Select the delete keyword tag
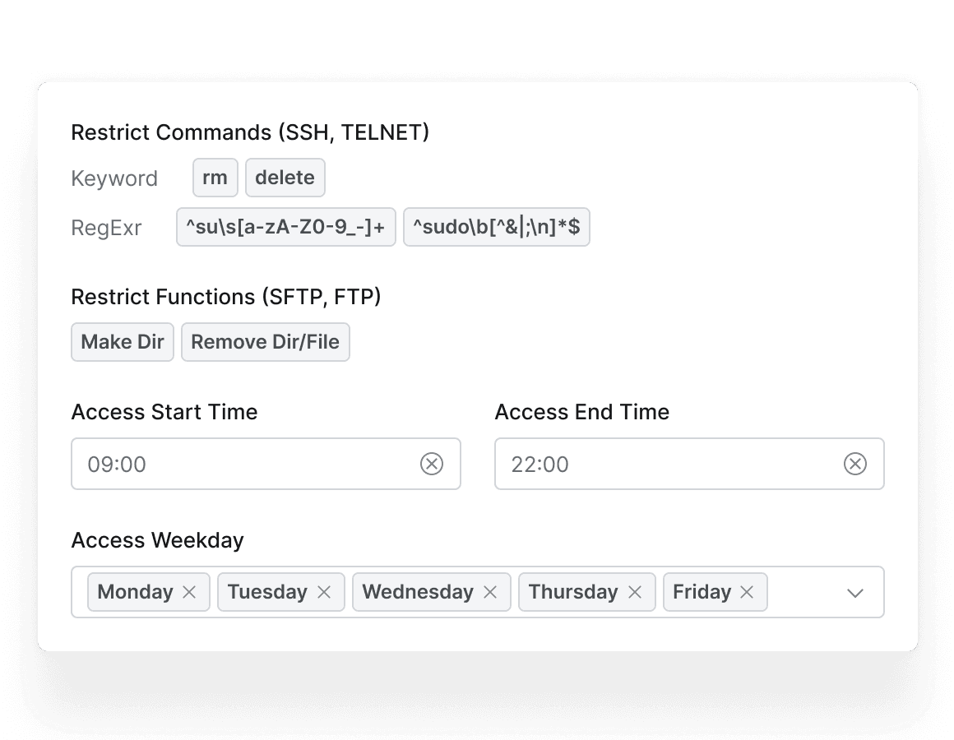This screenshot has width=954, height=740. [x=285, y=178]
